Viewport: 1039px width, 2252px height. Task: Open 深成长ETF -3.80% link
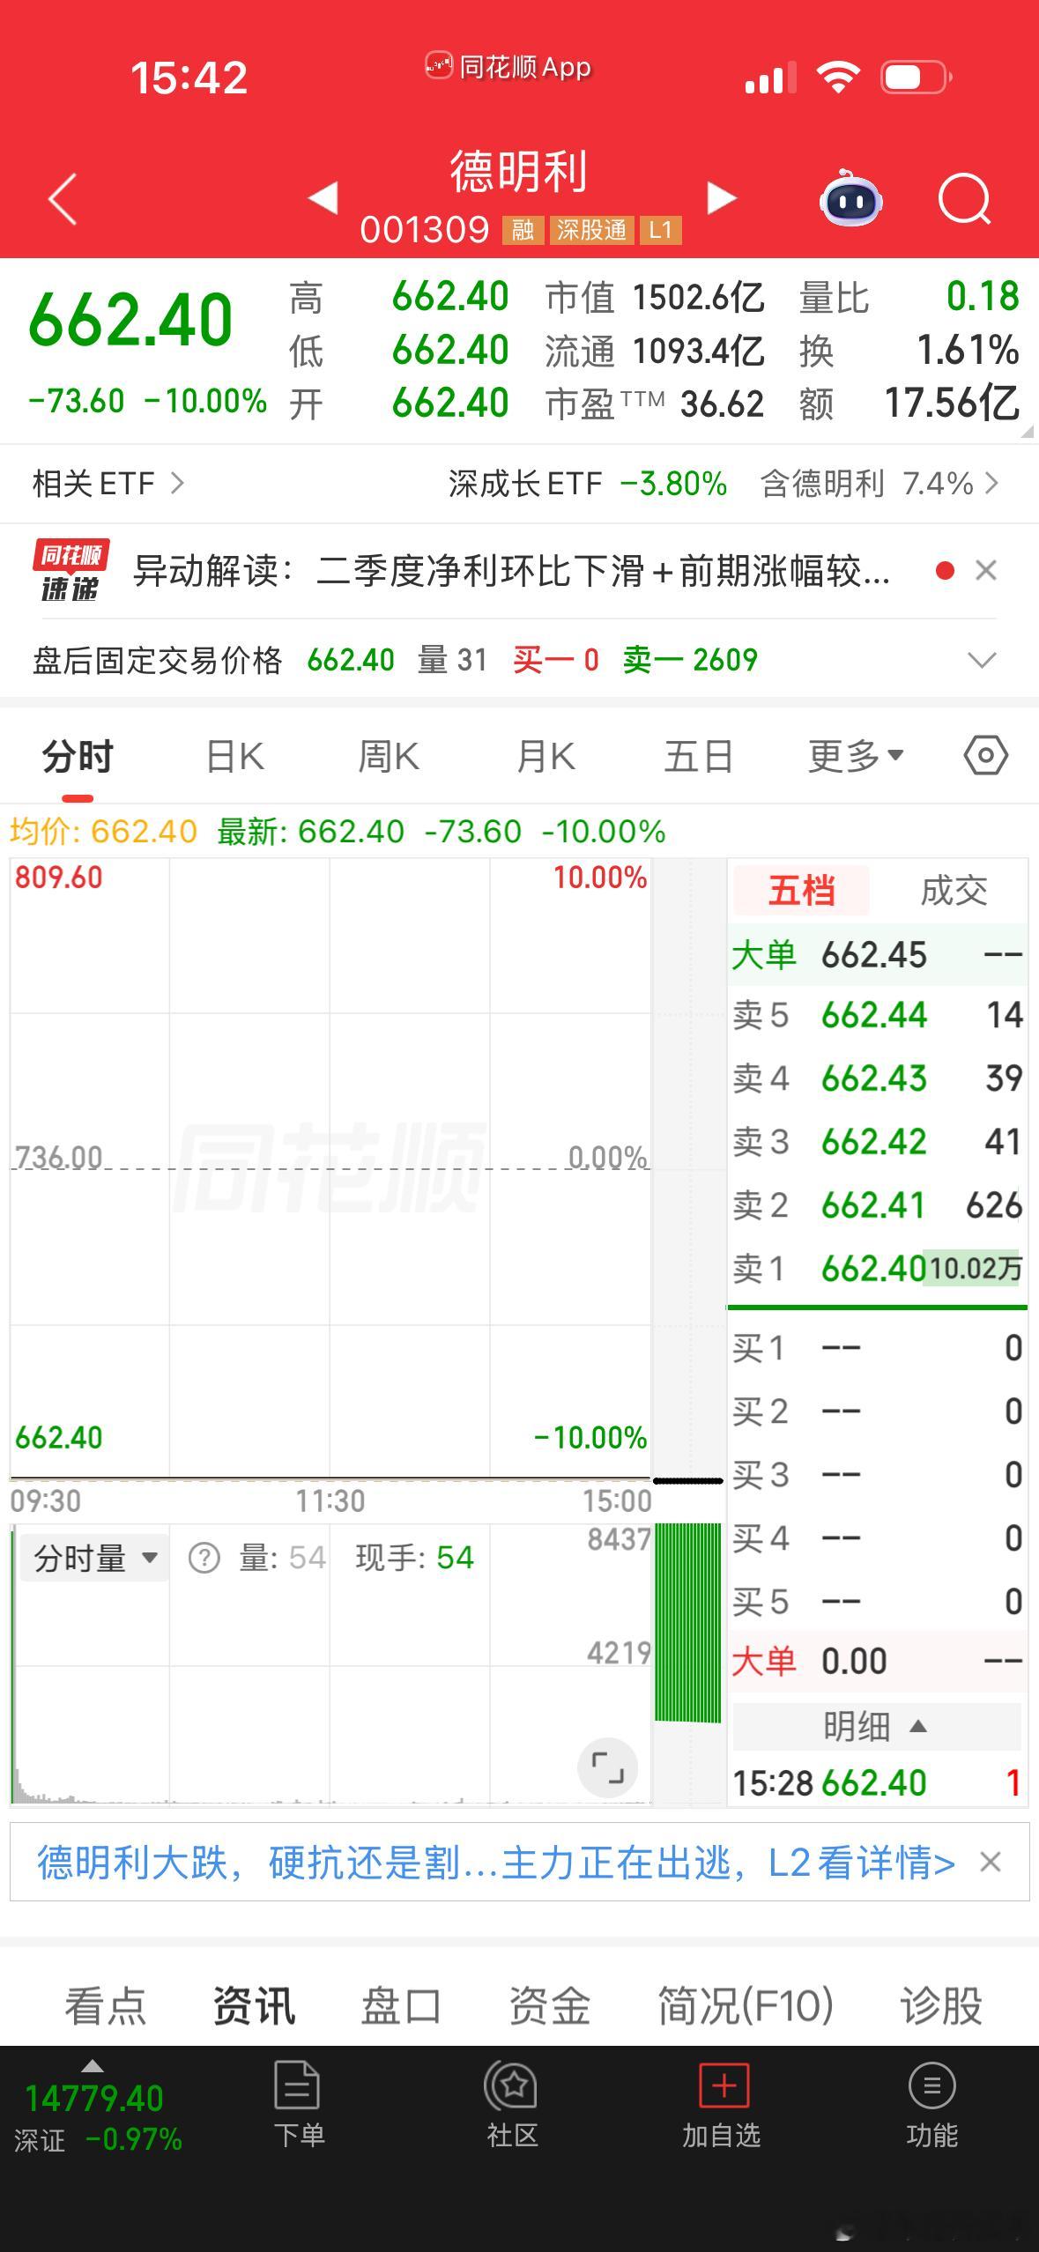[x=588, y=483]
